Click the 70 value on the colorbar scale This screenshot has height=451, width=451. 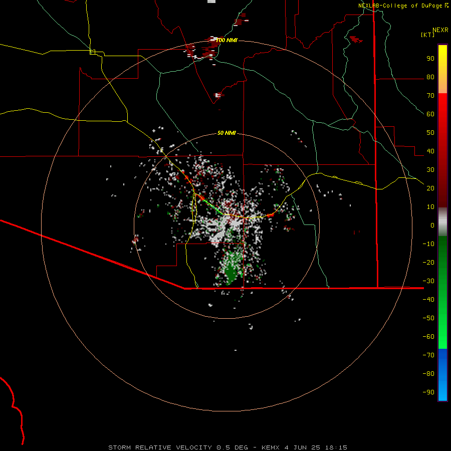click(x=430, y=96)
